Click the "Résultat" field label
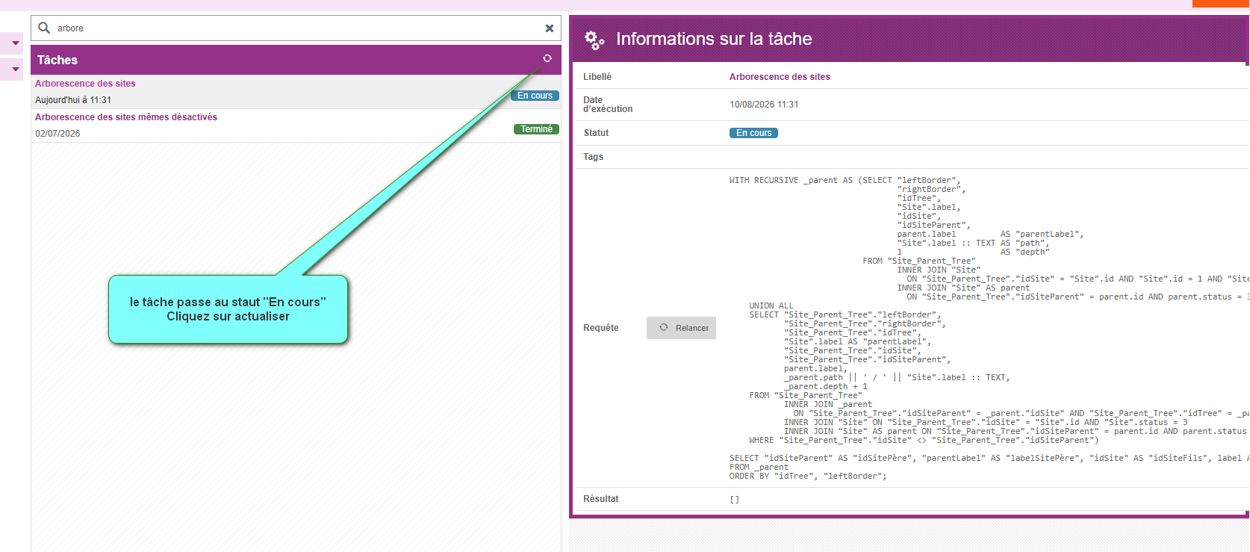Image resolution: width=1250 pixels, height=552 pixels. point(601,499)
